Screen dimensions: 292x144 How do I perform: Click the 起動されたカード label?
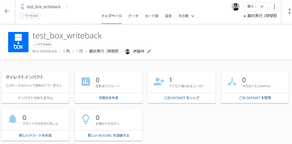[107, 86]
